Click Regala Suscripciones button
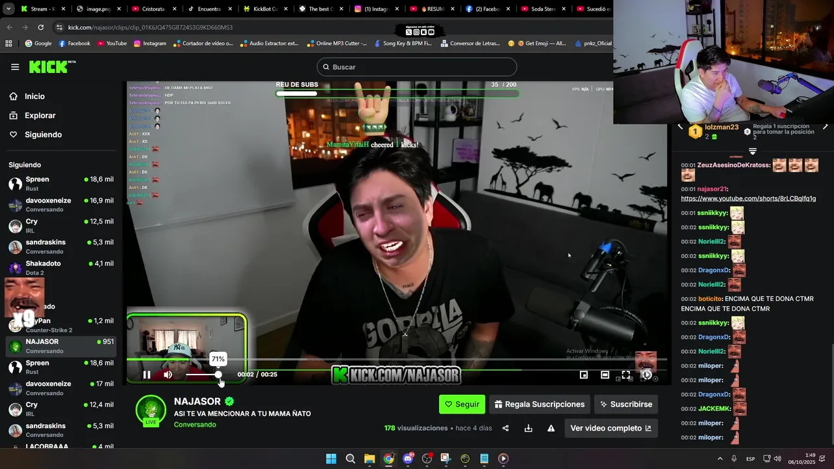This screenshot has width=834, height=469. coord(539,405)
